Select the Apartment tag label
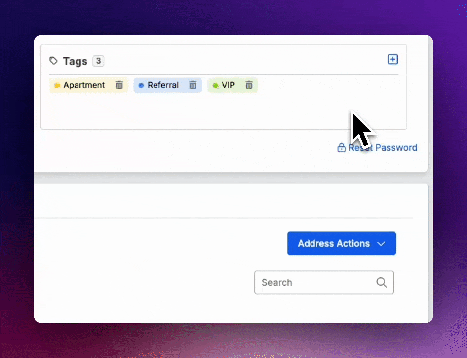 84,85
